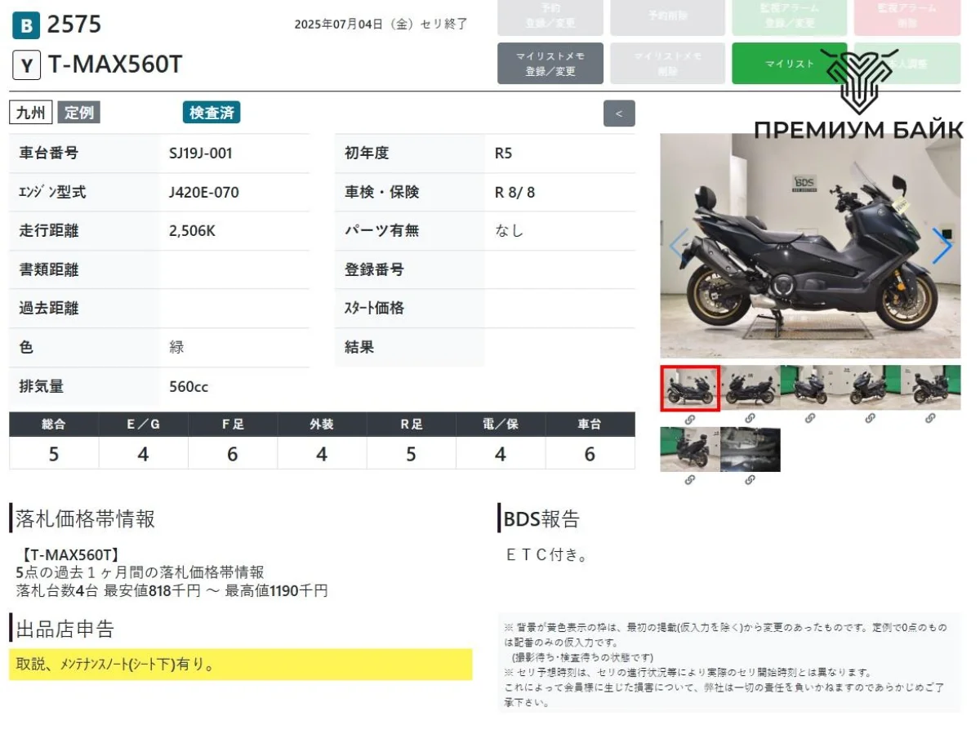
Task: Click the 予約 登録/変更 button
Action: pos(550,16)
